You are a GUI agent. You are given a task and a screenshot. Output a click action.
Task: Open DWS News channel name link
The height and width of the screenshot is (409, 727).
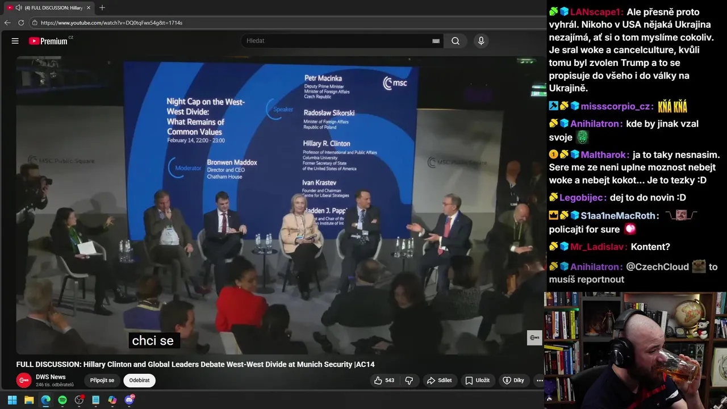[x=51, y=377]
